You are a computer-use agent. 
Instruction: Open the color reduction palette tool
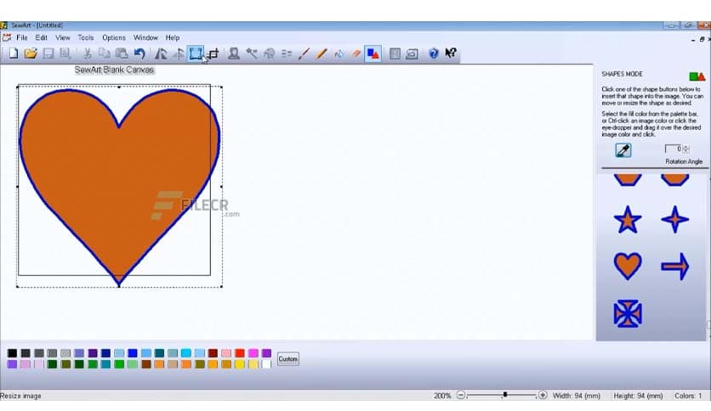[x=270, y=53]
